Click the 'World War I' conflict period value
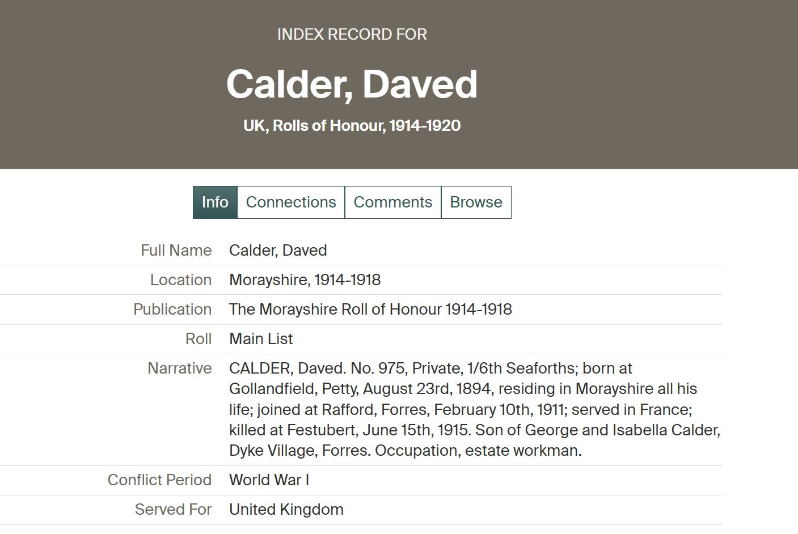 click(269, 480)
